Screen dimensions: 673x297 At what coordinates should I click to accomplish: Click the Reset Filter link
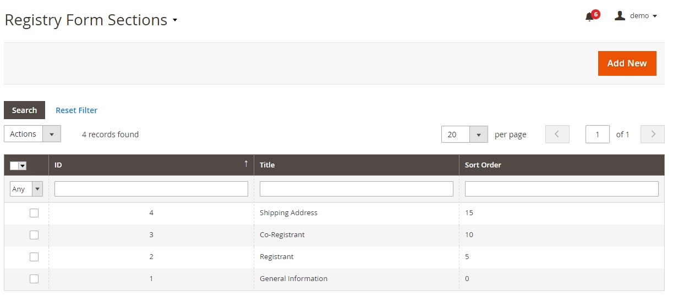[x=76, y=110]
